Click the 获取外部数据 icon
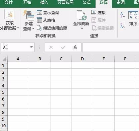 tap(9, 14)
